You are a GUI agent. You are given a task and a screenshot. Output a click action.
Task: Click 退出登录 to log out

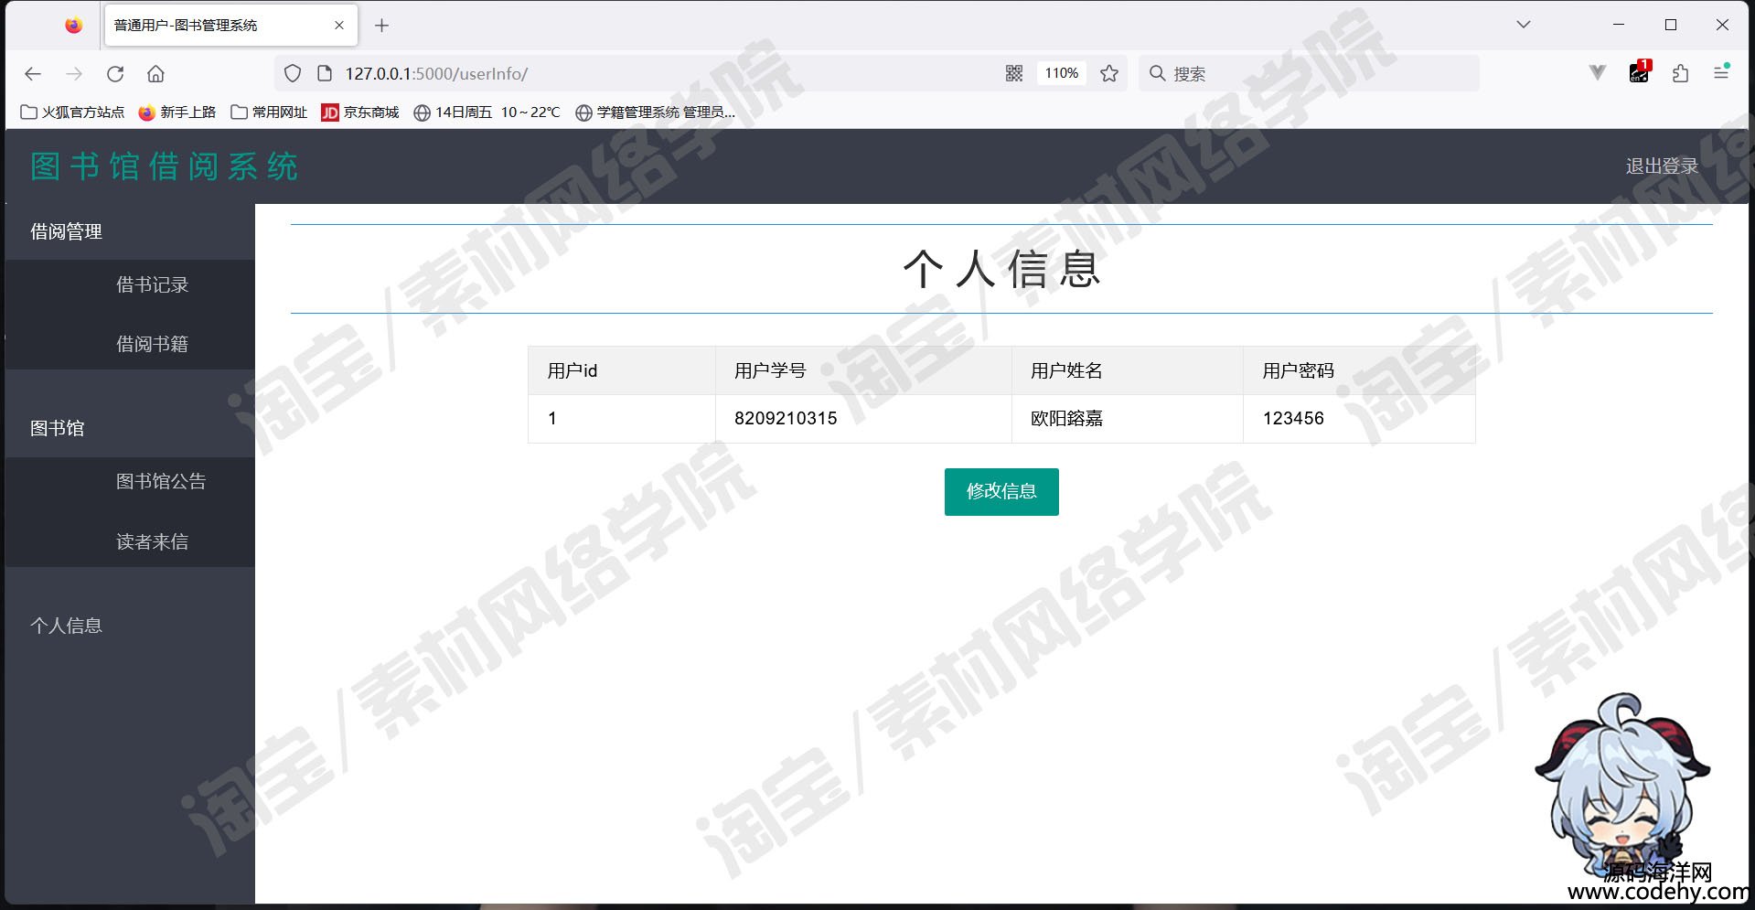1662,166
